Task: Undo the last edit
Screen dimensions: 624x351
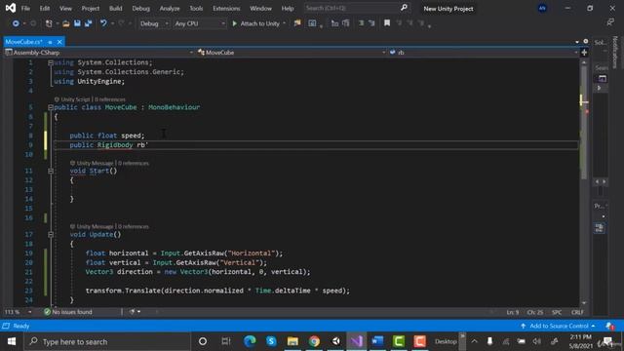Action: point(103,23)
